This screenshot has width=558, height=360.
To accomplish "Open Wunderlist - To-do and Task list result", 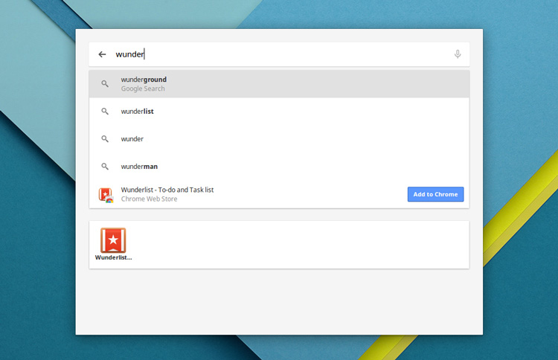I will pos(167,190).
